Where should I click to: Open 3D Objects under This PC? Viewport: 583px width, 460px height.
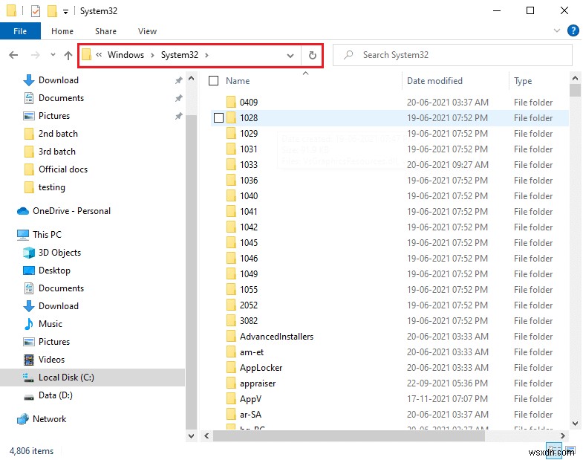59,253
